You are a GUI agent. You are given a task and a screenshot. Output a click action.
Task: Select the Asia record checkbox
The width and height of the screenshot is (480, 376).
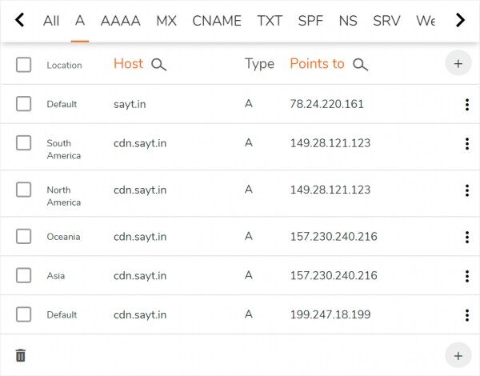[24, 275]
